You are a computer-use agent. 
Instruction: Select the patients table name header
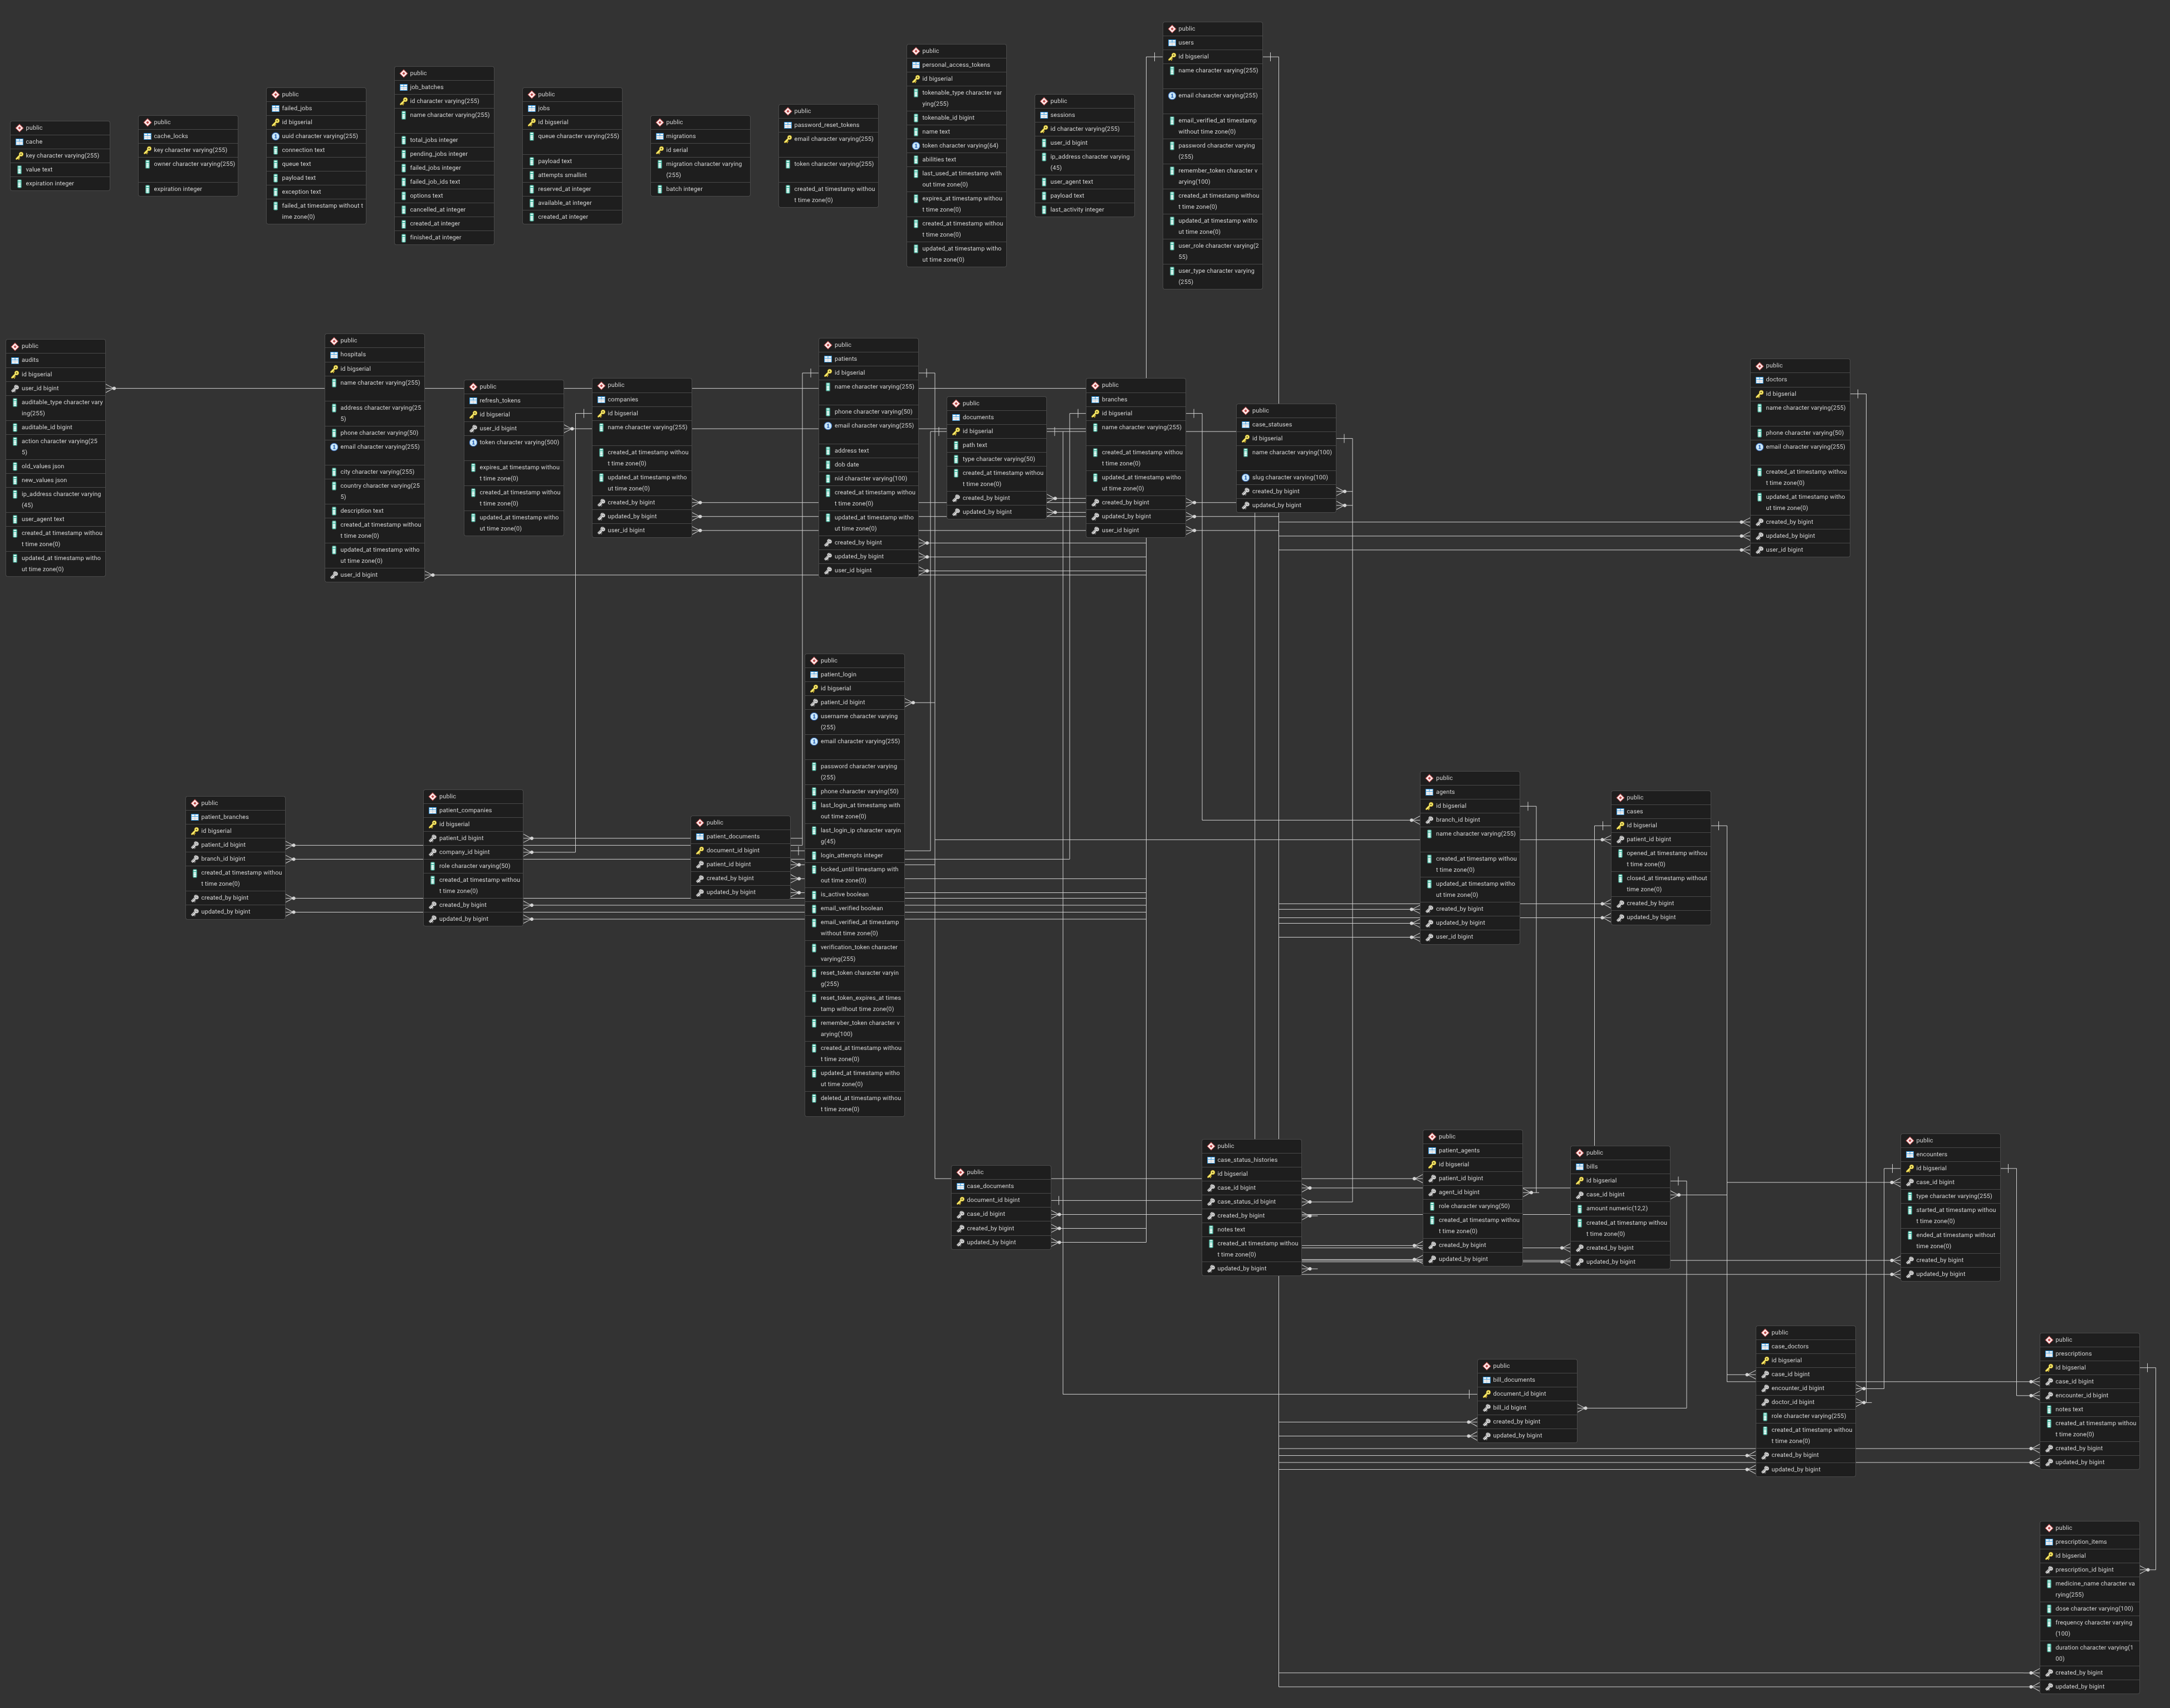tap(845, 359)
